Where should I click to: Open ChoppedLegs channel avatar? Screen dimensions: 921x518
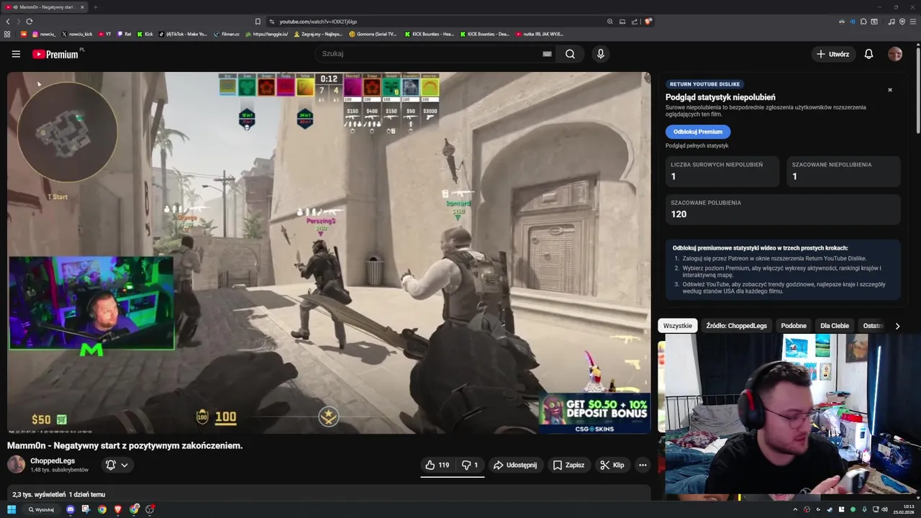(16, 464)
